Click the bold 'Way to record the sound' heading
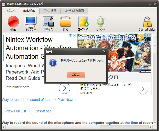Viewport: 159px width, 131px height. coord(77,123)
